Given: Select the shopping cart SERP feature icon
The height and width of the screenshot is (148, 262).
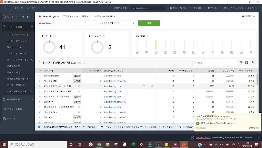Looking at the screenshot, I should [250, 52].
